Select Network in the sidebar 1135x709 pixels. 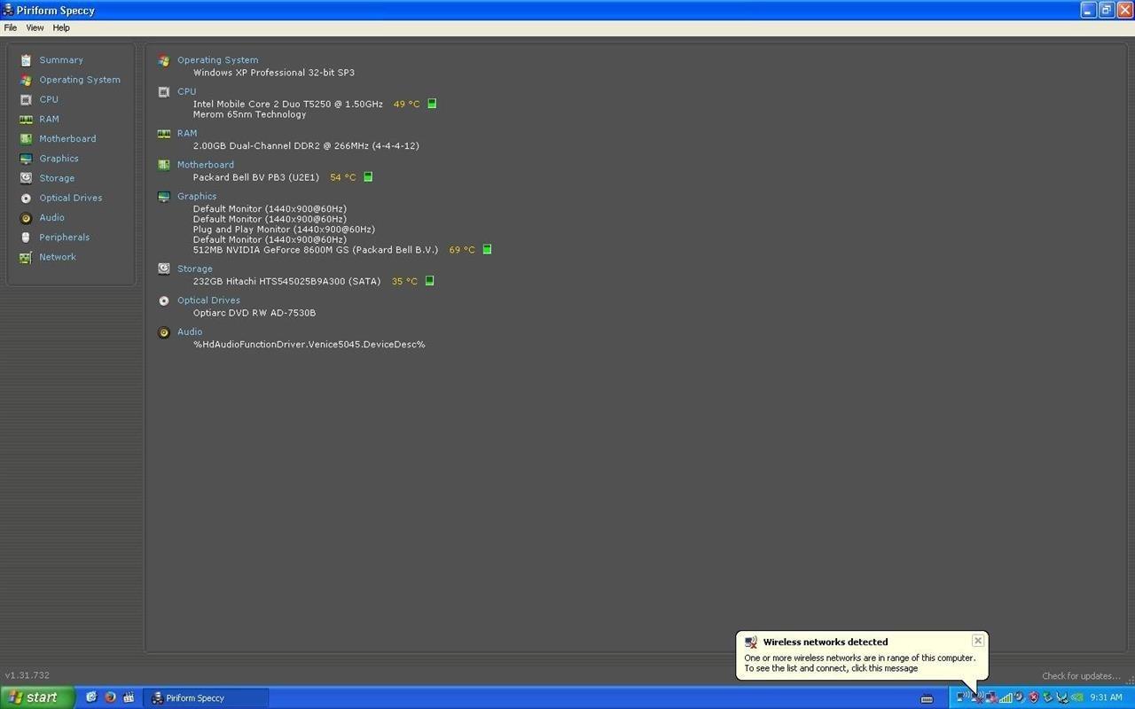pyautogui.click(x=57, y=257)
